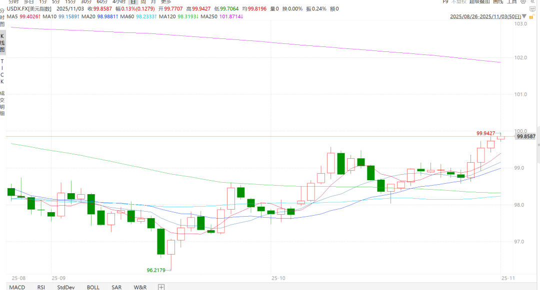Image resolution: width=540 pixels, height=290 pixels.
Task: Click the 25-11 date axis label
Action: [508, 279]
